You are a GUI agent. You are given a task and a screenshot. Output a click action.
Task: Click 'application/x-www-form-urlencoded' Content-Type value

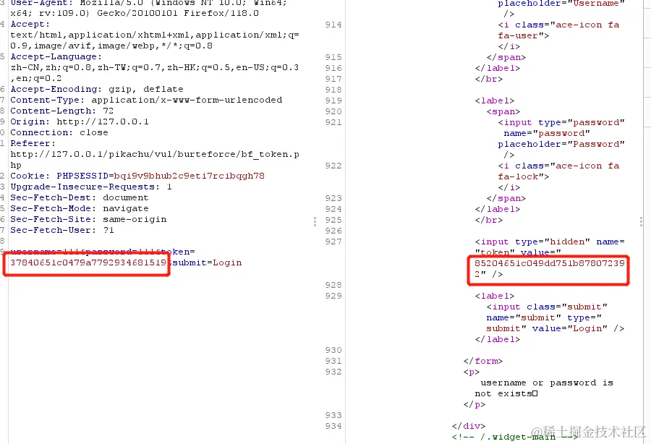[x=187, y=100]
